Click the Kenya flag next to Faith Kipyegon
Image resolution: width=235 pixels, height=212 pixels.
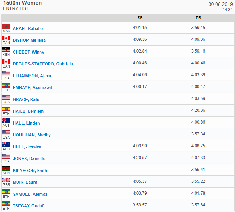coord(6,168)
